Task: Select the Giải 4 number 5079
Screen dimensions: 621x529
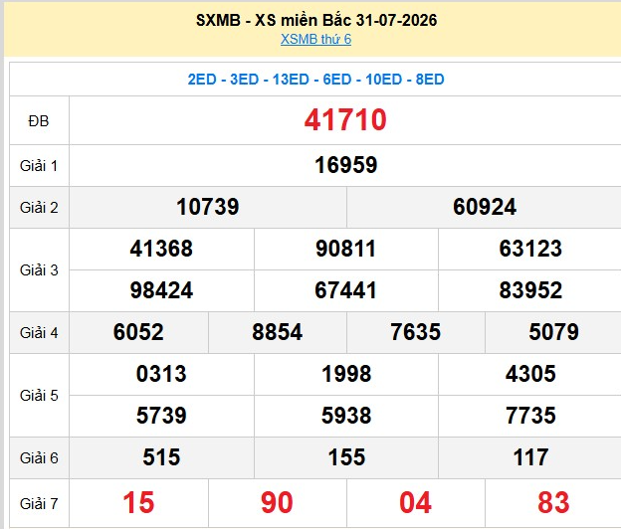Action: (553, 332)
